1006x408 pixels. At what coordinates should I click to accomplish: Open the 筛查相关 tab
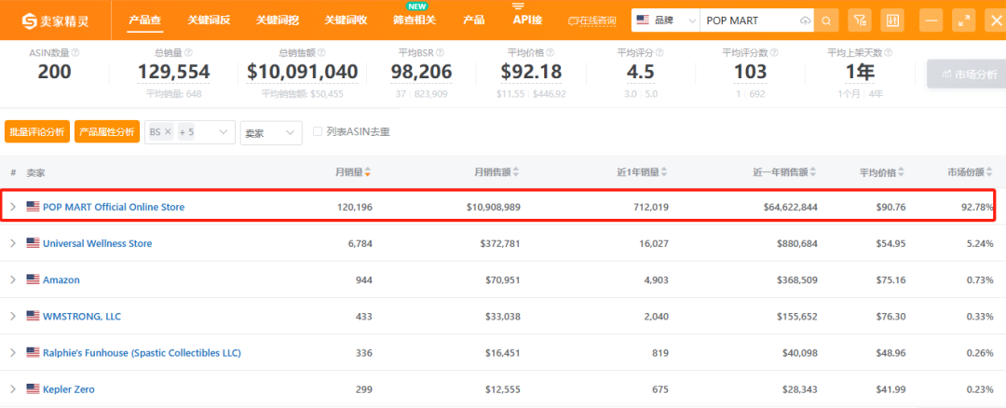pos(414,20)
